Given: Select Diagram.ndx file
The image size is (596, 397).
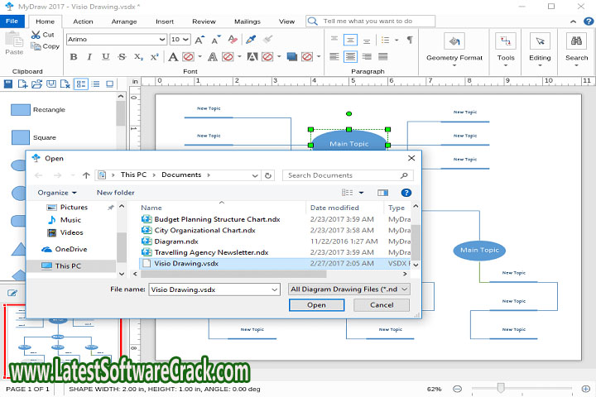Looking at the screenshot, I should coord(176,242).
